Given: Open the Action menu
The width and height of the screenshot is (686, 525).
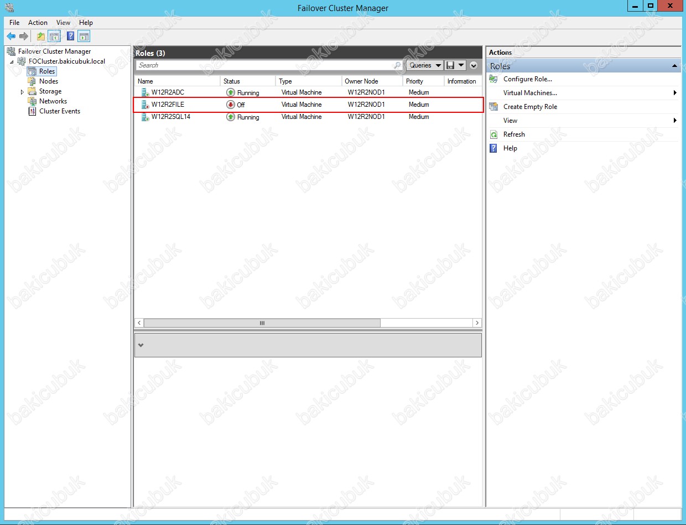Looking at the screenshot, I should 38,23.
